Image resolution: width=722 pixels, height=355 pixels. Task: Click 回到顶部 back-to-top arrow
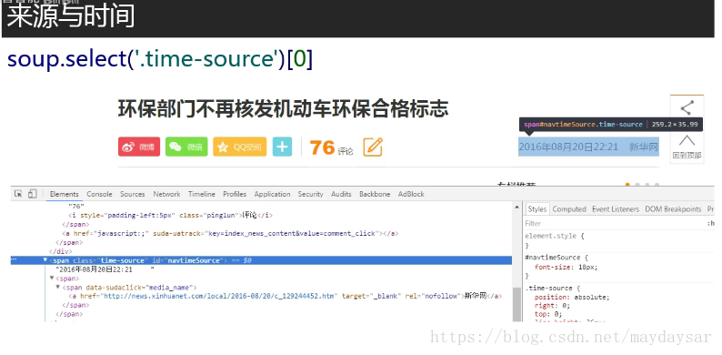point(687,147)
